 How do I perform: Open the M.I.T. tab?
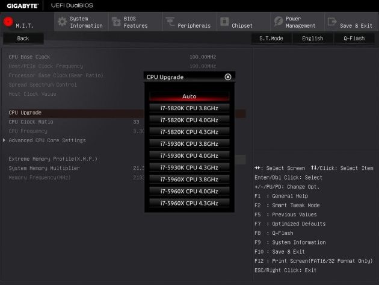tap(27, 22)
